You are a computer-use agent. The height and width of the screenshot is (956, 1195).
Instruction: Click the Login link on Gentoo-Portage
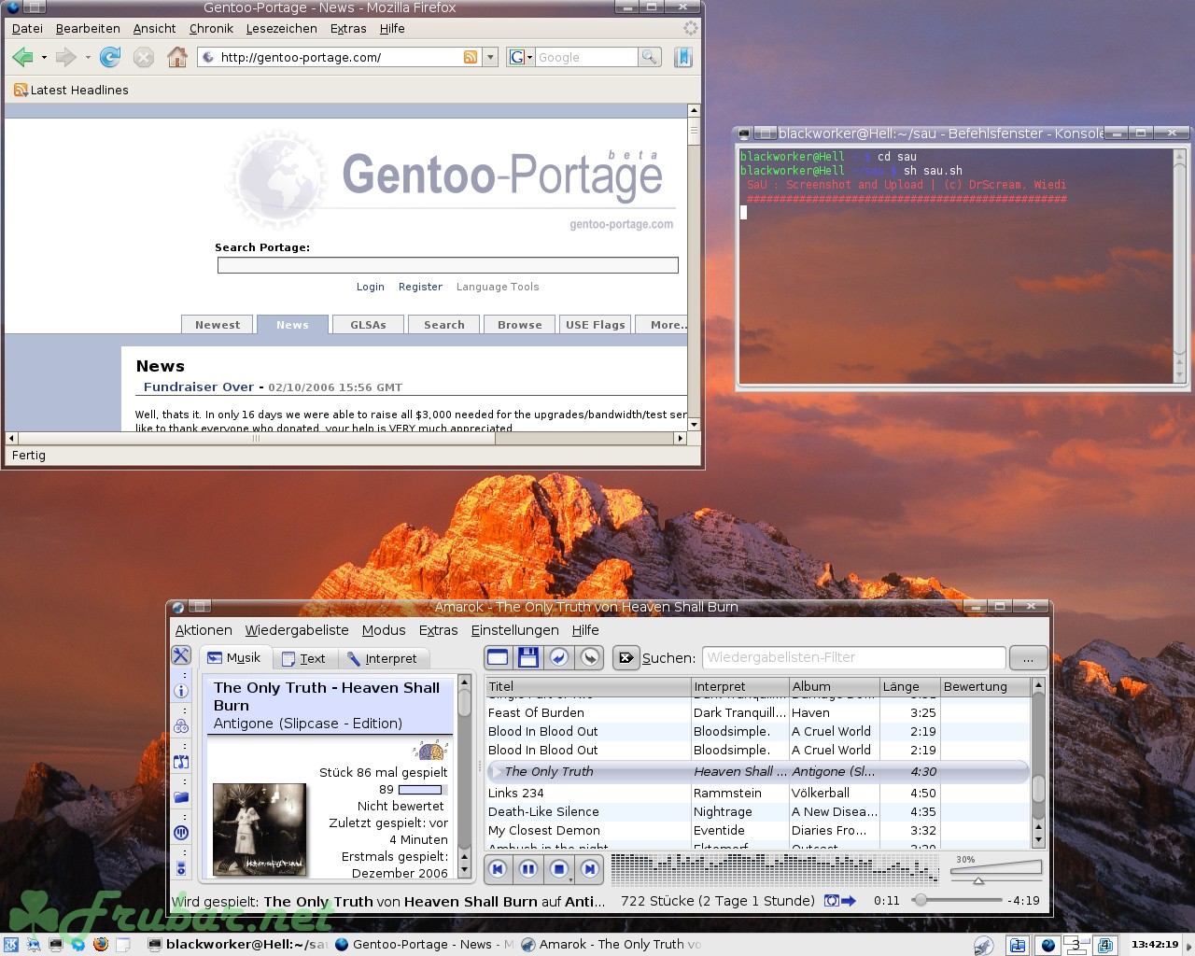(370, 287)
